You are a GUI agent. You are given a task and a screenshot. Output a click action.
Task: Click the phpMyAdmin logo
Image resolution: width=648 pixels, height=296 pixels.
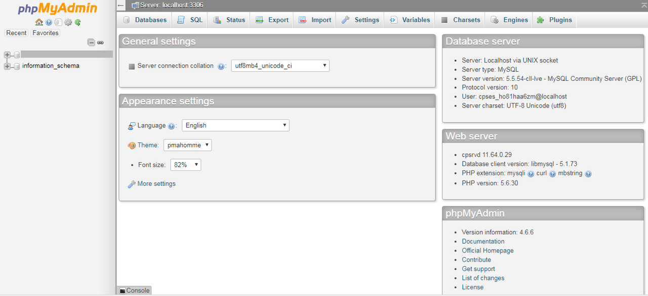click(x=57, y=9)
